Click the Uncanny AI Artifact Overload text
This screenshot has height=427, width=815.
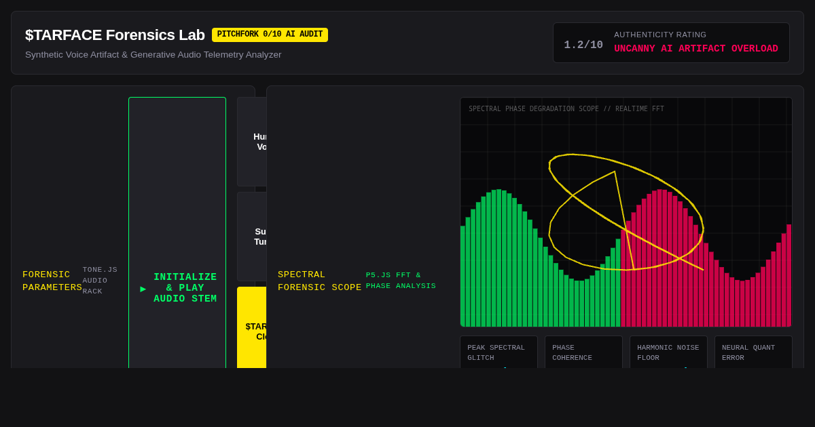696,49
